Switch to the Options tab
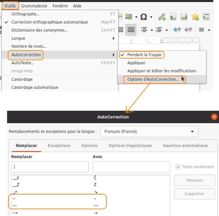This screenshot has width=219, height=216. coord(89,146)
